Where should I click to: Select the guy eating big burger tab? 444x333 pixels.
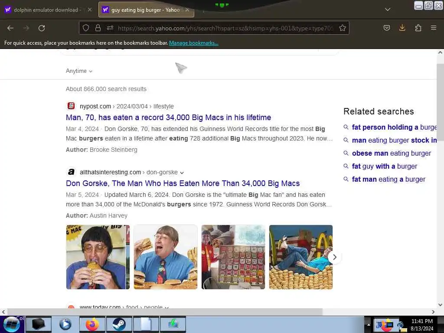pyautogui.click(x=146, y=10)
